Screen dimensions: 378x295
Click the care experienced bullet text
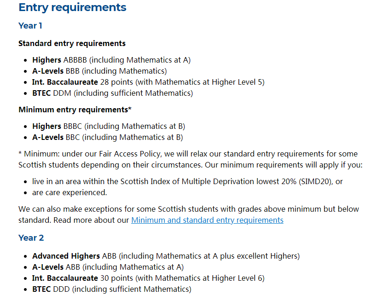pyautogui.click(x=69, y=192)
